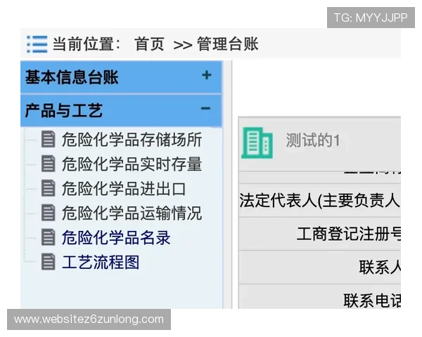Viewport: 422px width, 337px height.
Task: Open 危险化学品运输情况 tree item
Action: 132,213
